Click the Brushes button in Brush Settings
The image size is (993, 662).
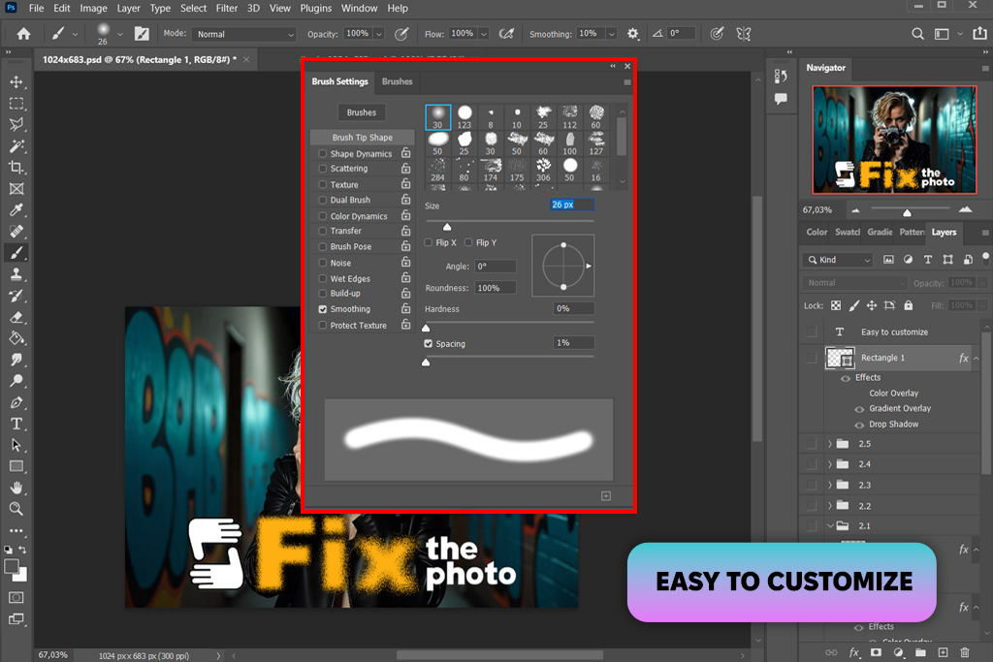point(361,112)
